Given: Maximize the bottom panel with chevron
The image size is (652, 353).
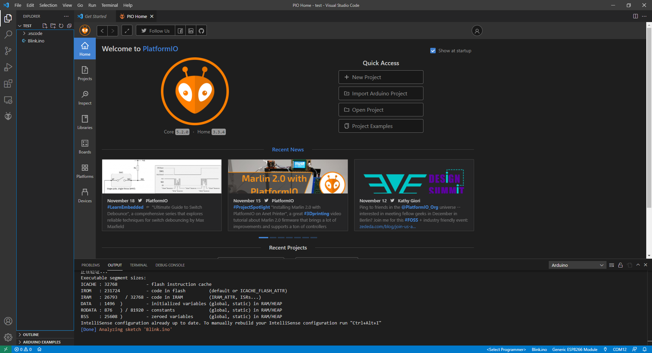Looking at the screenshot, I should (x=638, y=265).
